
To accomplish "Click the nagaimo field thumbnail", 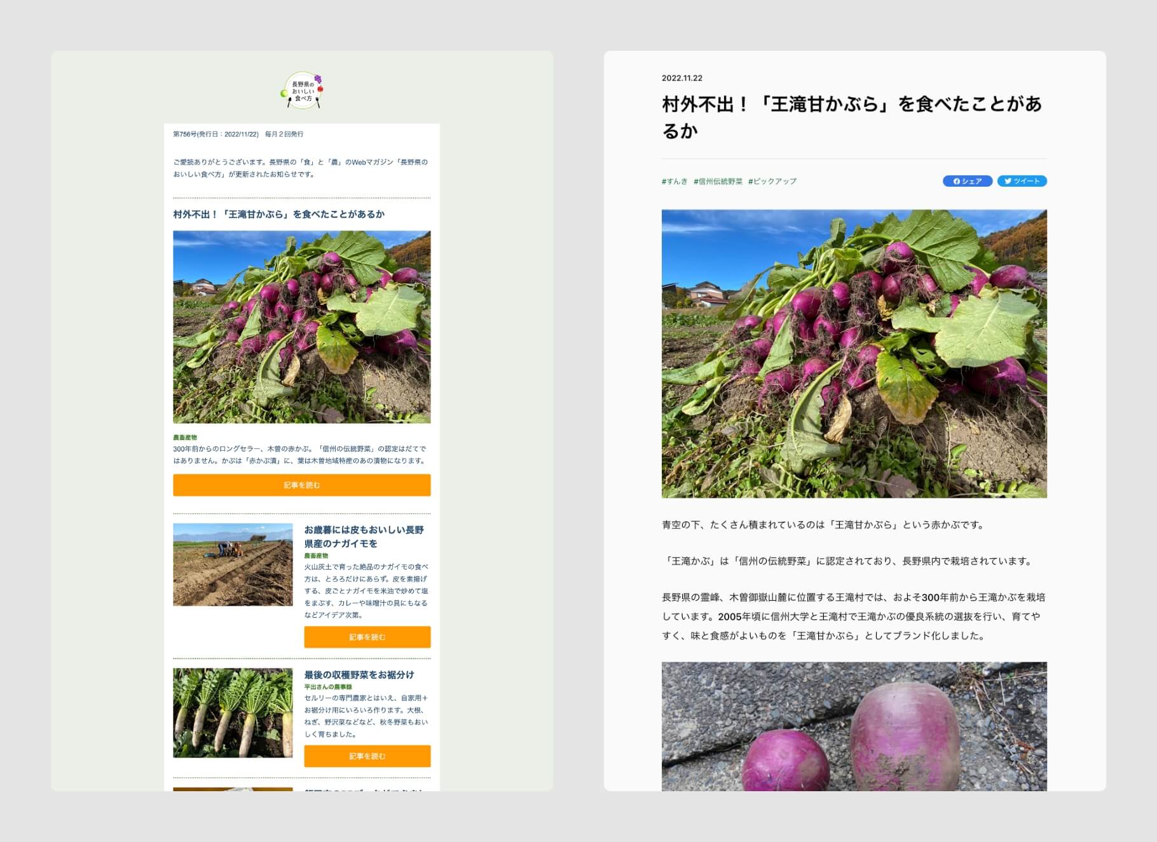I will pos(233,565).
